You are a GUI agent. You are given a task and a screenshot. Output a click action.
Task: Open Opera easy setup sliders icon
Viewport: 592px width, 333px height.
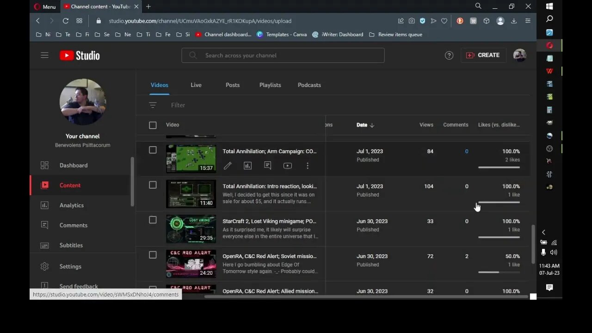528,21
